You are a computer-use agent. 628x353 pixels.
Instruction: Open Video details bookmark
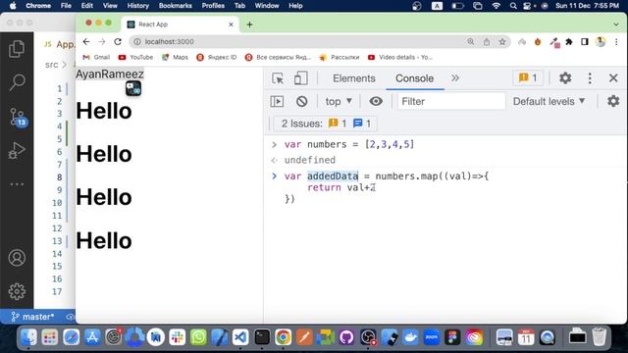(x=400, y=57)
